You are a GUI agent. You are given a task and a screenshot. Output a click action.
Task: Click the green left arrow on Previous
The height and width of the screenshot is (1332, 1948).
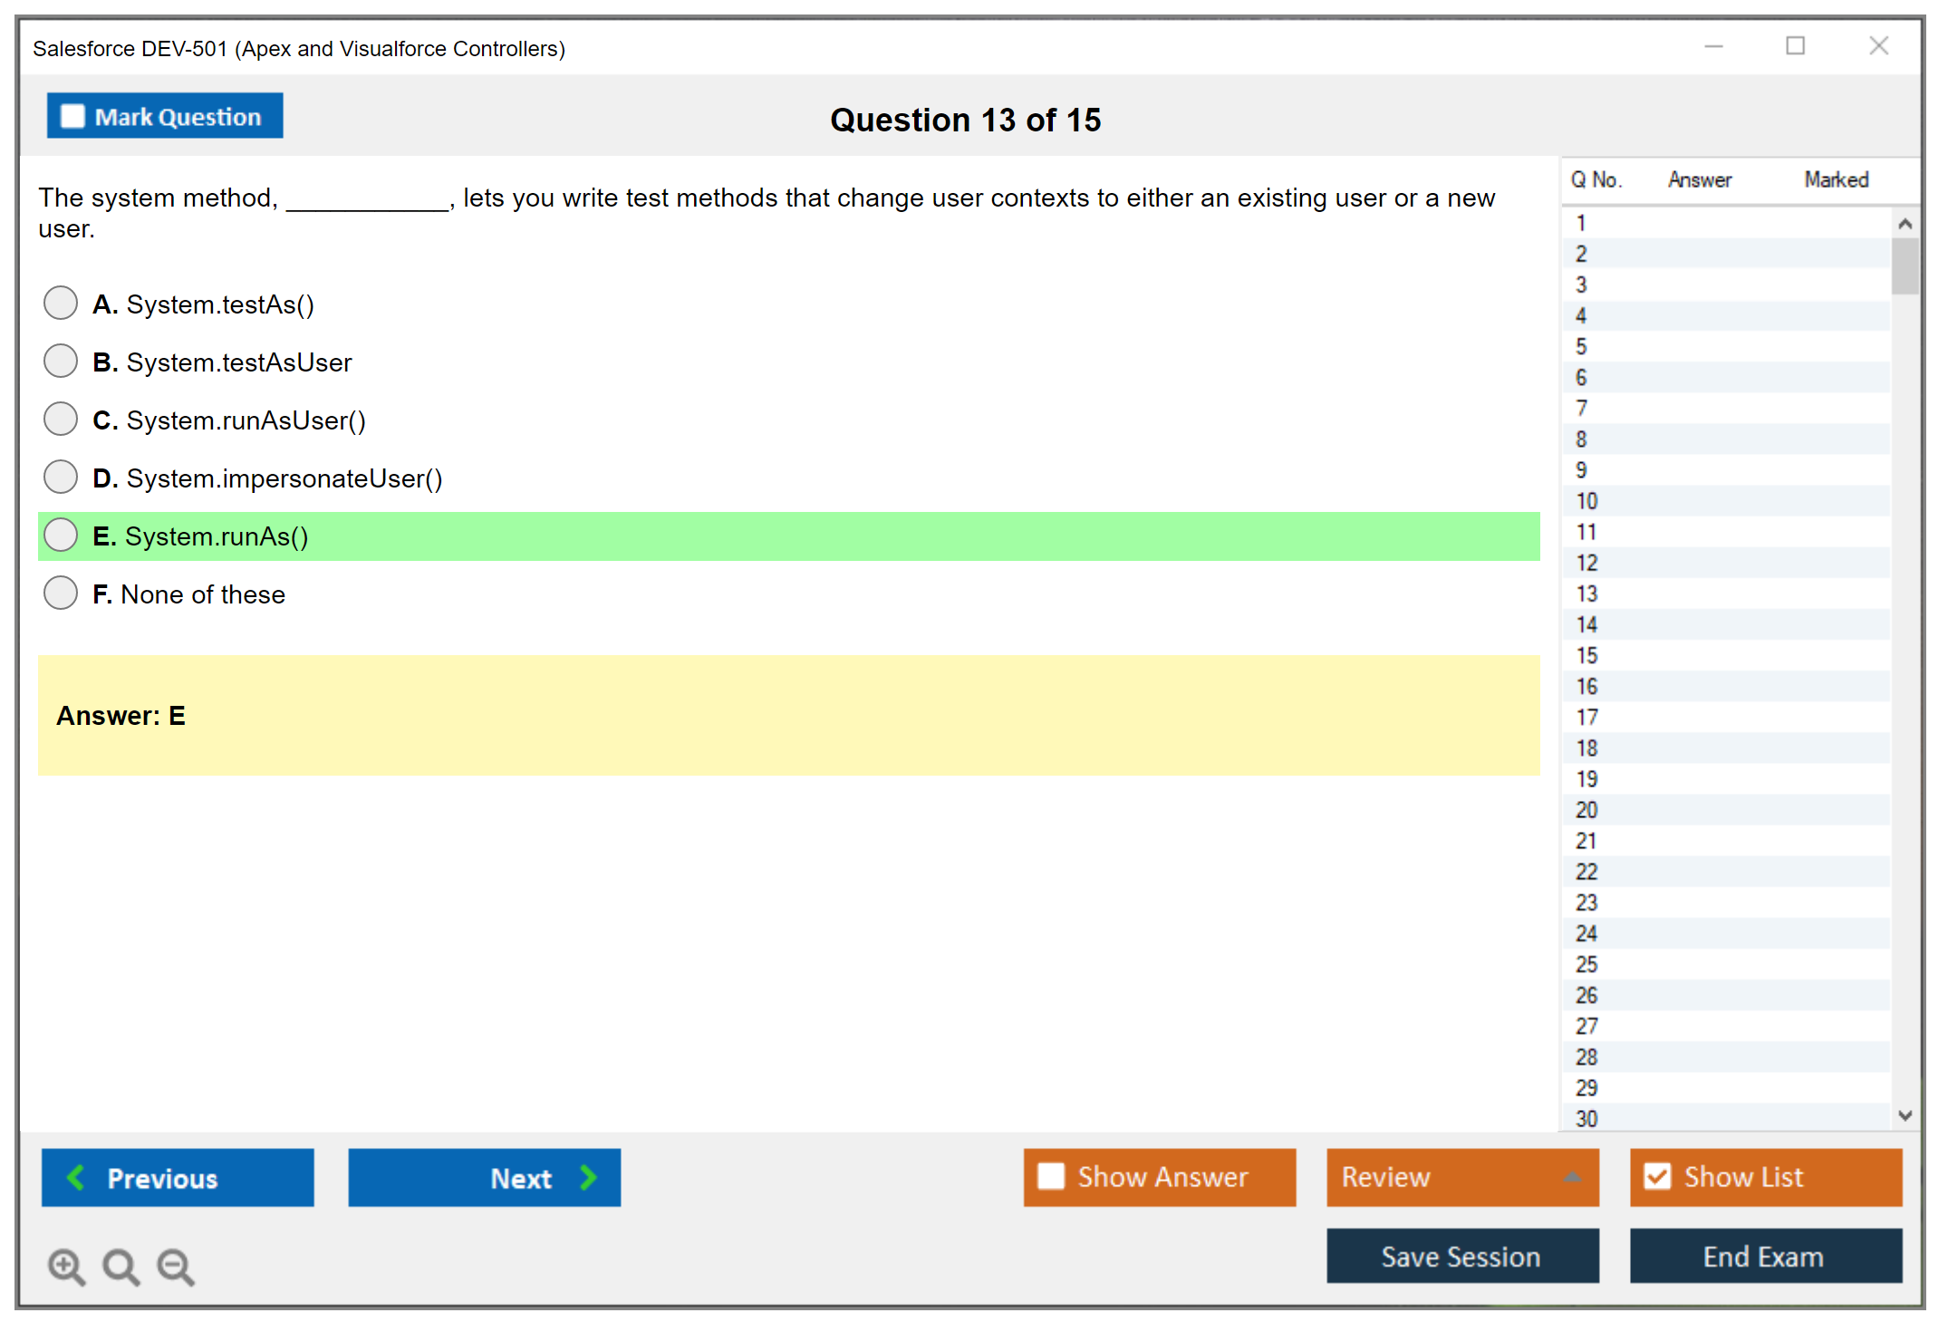(76, 1178)
